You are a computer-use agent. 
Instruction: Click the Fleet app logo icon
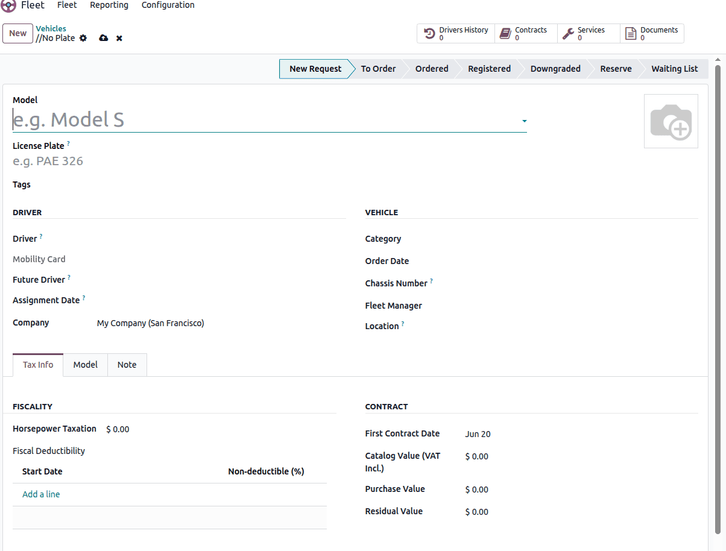click(x=8, y=5)
